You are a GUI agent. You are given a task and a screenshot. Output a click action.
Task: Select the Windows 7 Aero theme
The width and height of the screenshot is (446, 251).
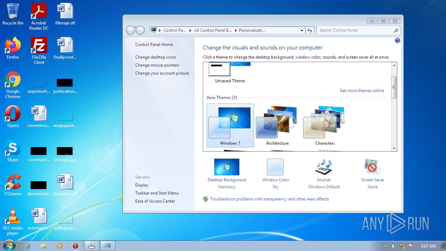tap(230, 125)
